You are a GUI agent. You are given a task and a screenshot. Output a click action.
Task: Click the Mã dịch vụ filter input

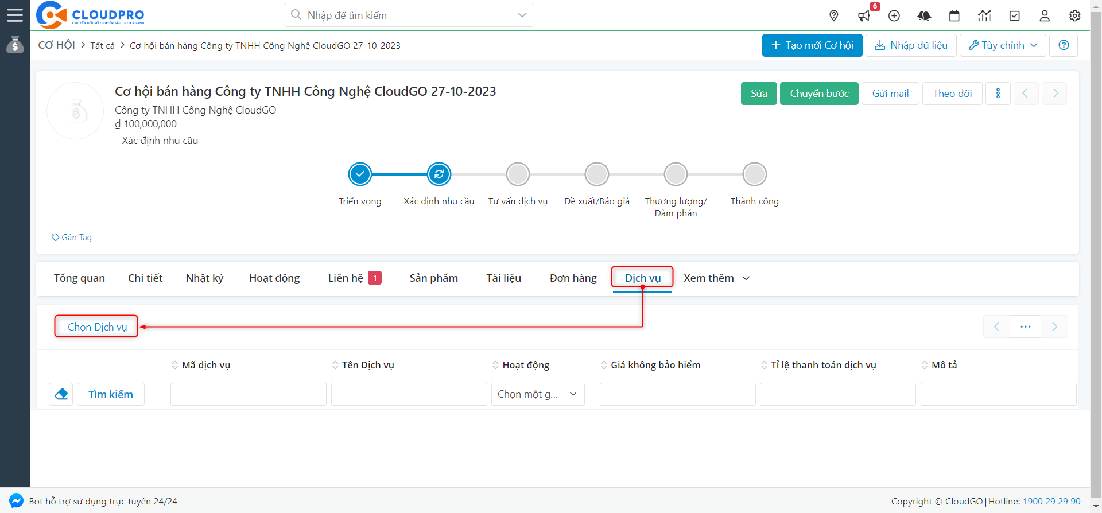point(249,394)
